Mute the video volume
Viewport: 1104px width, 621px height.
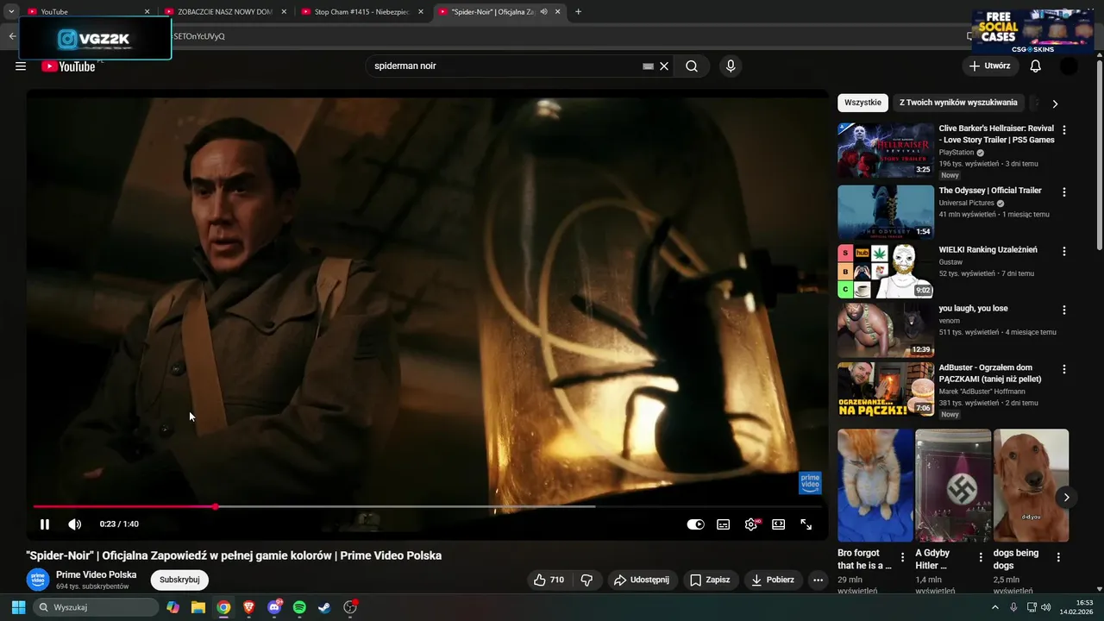(75, 524)
